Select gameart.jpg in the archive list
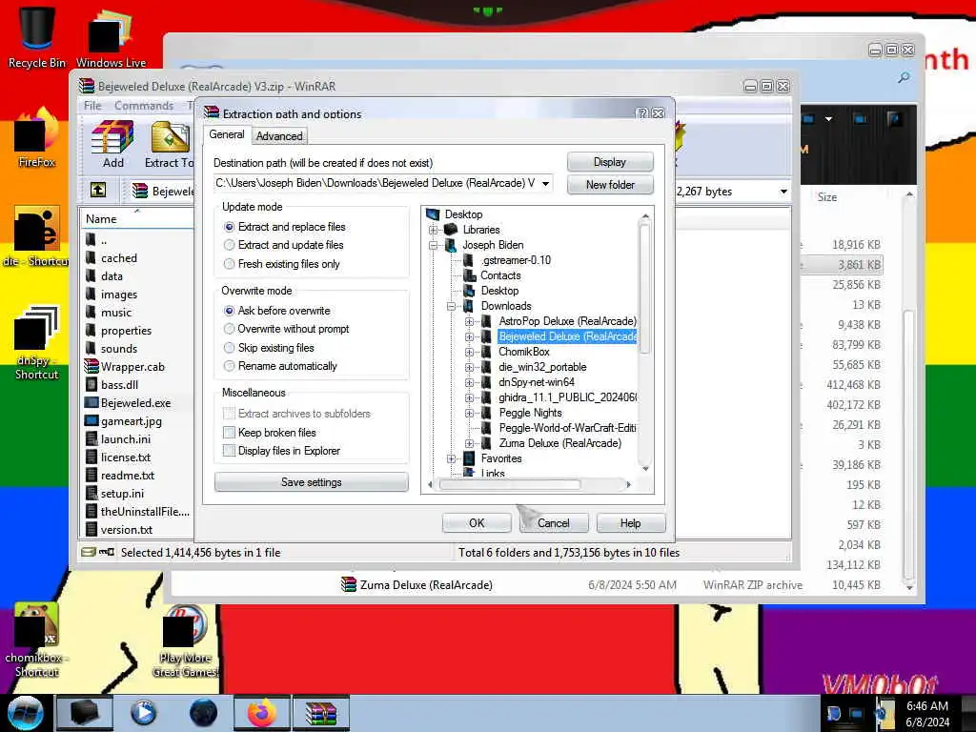Screen dimensions: 976x732 click(132, 420)
